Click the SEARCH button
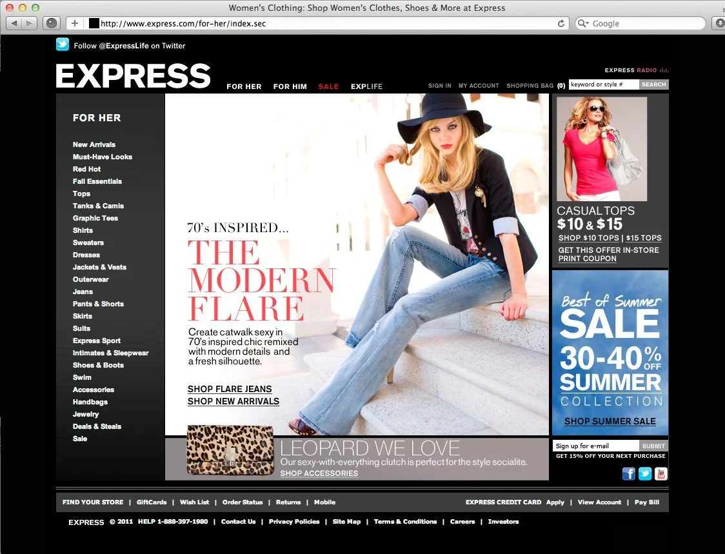 (654, 84)
